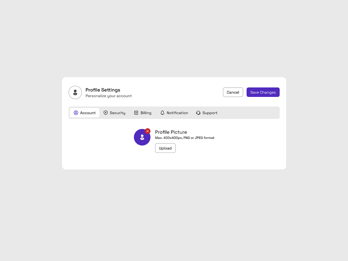The height and width of the screenshot is (261, 348).
Task: Remove profile picture with red X badge
Action: tap(148, 131)
